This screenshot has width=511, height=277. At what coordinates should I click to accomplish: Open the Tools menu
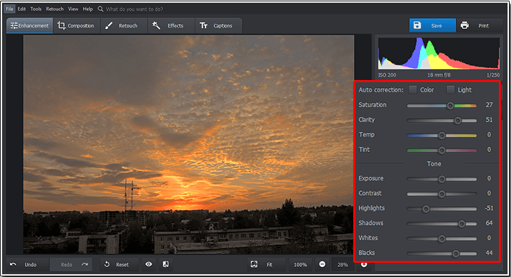(x=36, y=9)
